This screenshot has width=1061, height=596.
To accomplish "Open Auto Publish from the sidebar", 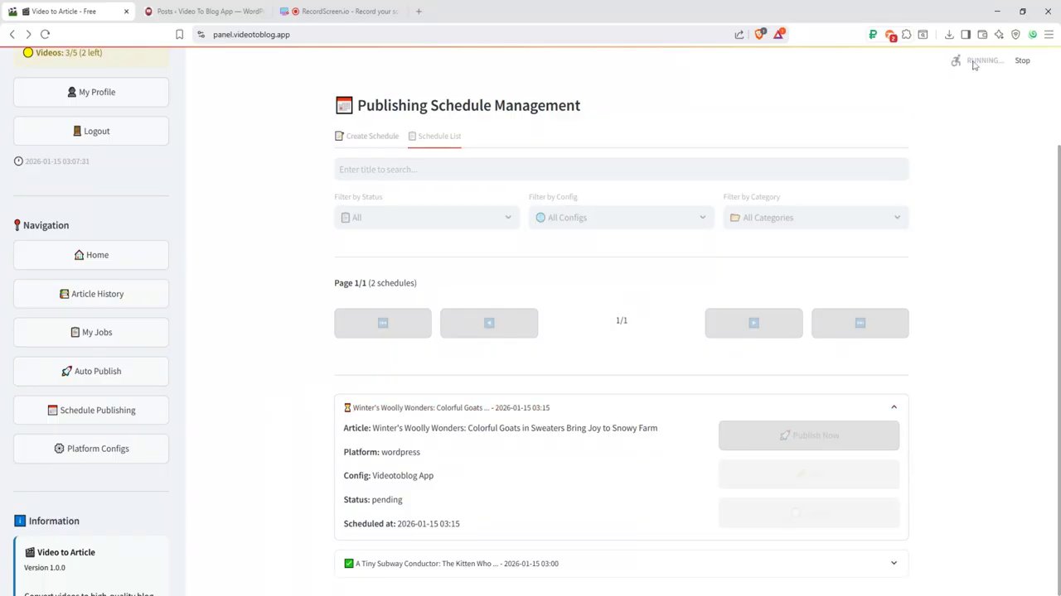I will 91,371.
